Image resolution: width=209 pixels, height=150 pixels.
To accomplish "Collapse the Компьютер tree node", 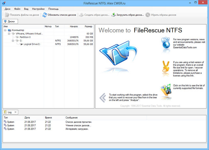I will (5, 30).
